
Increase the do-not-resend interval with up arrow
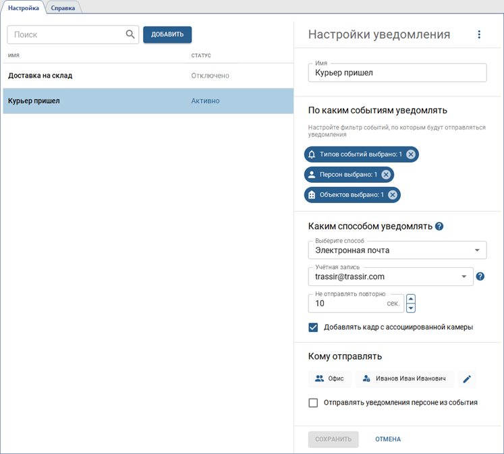411,299
